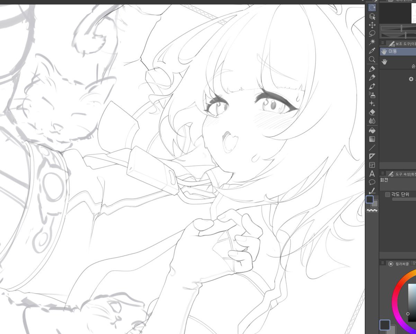
Task: Select the Eraser tool
Action: (x=372, y=112)
